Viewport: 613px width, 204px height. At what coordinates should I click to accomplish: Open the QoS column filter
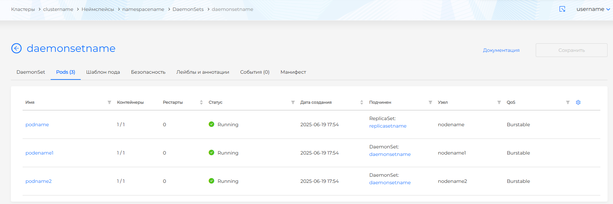[568, 102]
